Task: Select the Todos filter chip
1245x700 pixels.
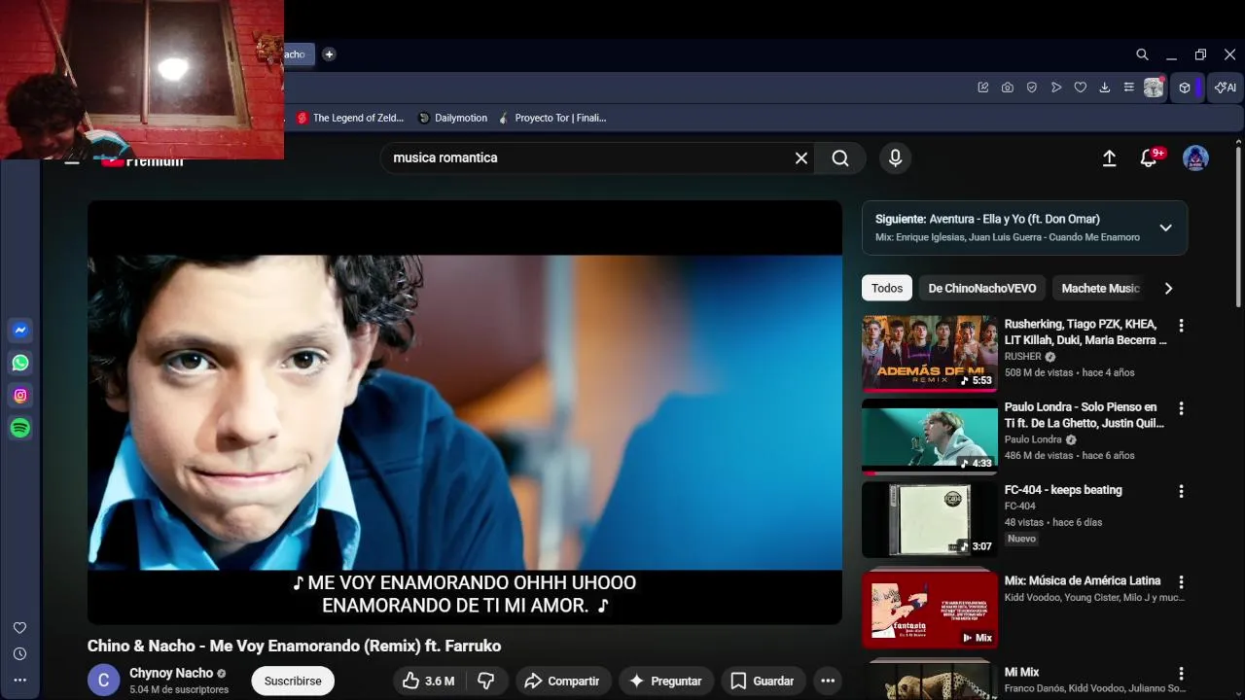Action: click(887, 288)
